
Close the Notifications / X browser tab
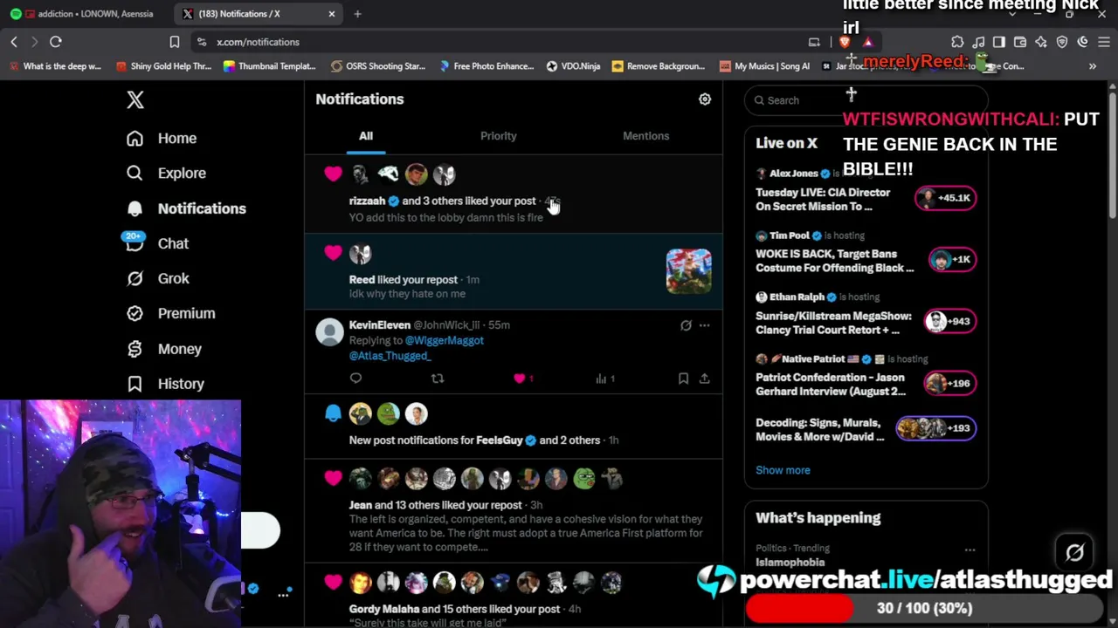(332, 14)
